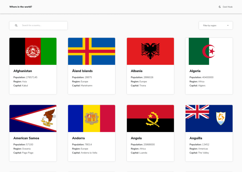Click Population: 40400000 text

201,77
